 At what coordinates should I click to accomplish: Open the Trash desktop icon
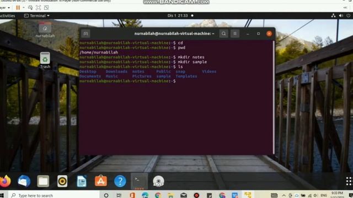45,61
